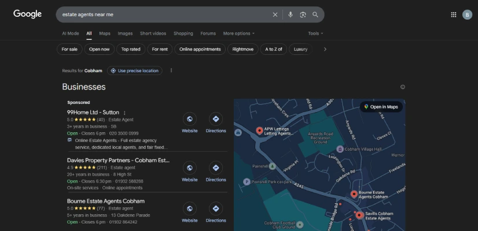The width and height of the screenshot is (478, 231).
Task: Select the Savills Cobham map pin
Action: pyautogui.click(x=359, y=215)
